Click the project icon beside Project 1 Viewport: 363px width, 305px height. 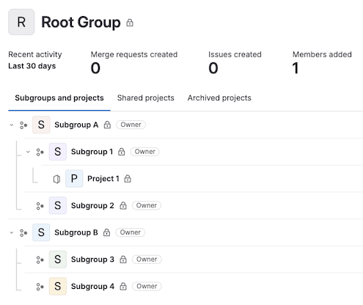pyautogui.click(x=56, y=179)
